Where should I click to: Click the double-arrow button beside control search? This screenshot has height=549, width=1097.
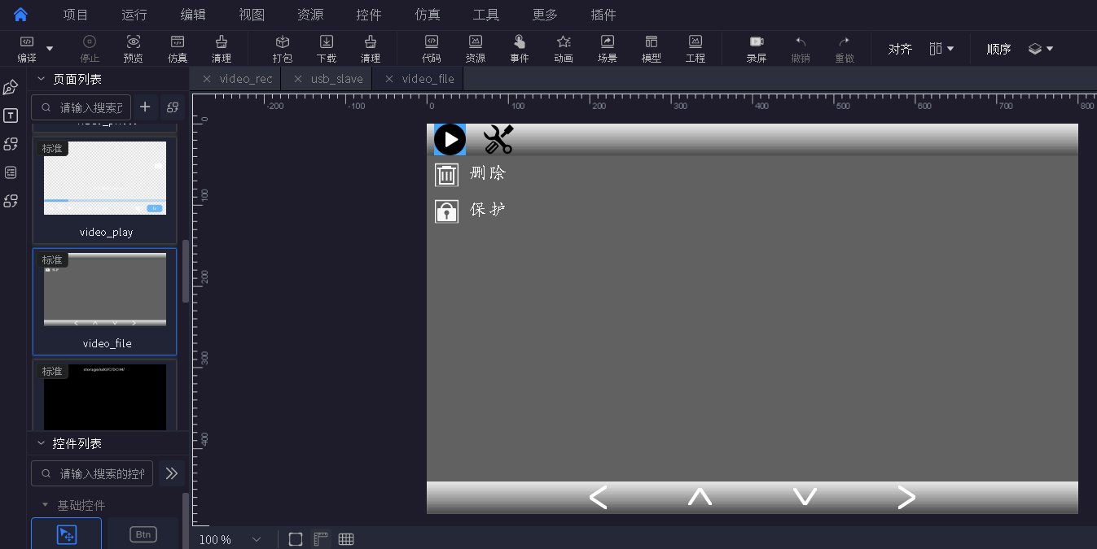click(x=171, y=473)
